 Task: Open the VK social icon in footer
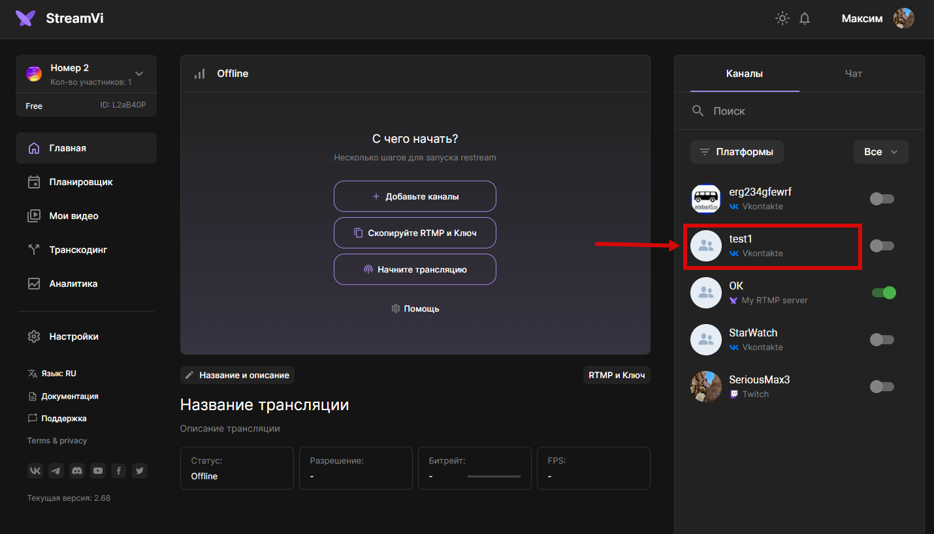pyautogui.click(x=35, y=470)
